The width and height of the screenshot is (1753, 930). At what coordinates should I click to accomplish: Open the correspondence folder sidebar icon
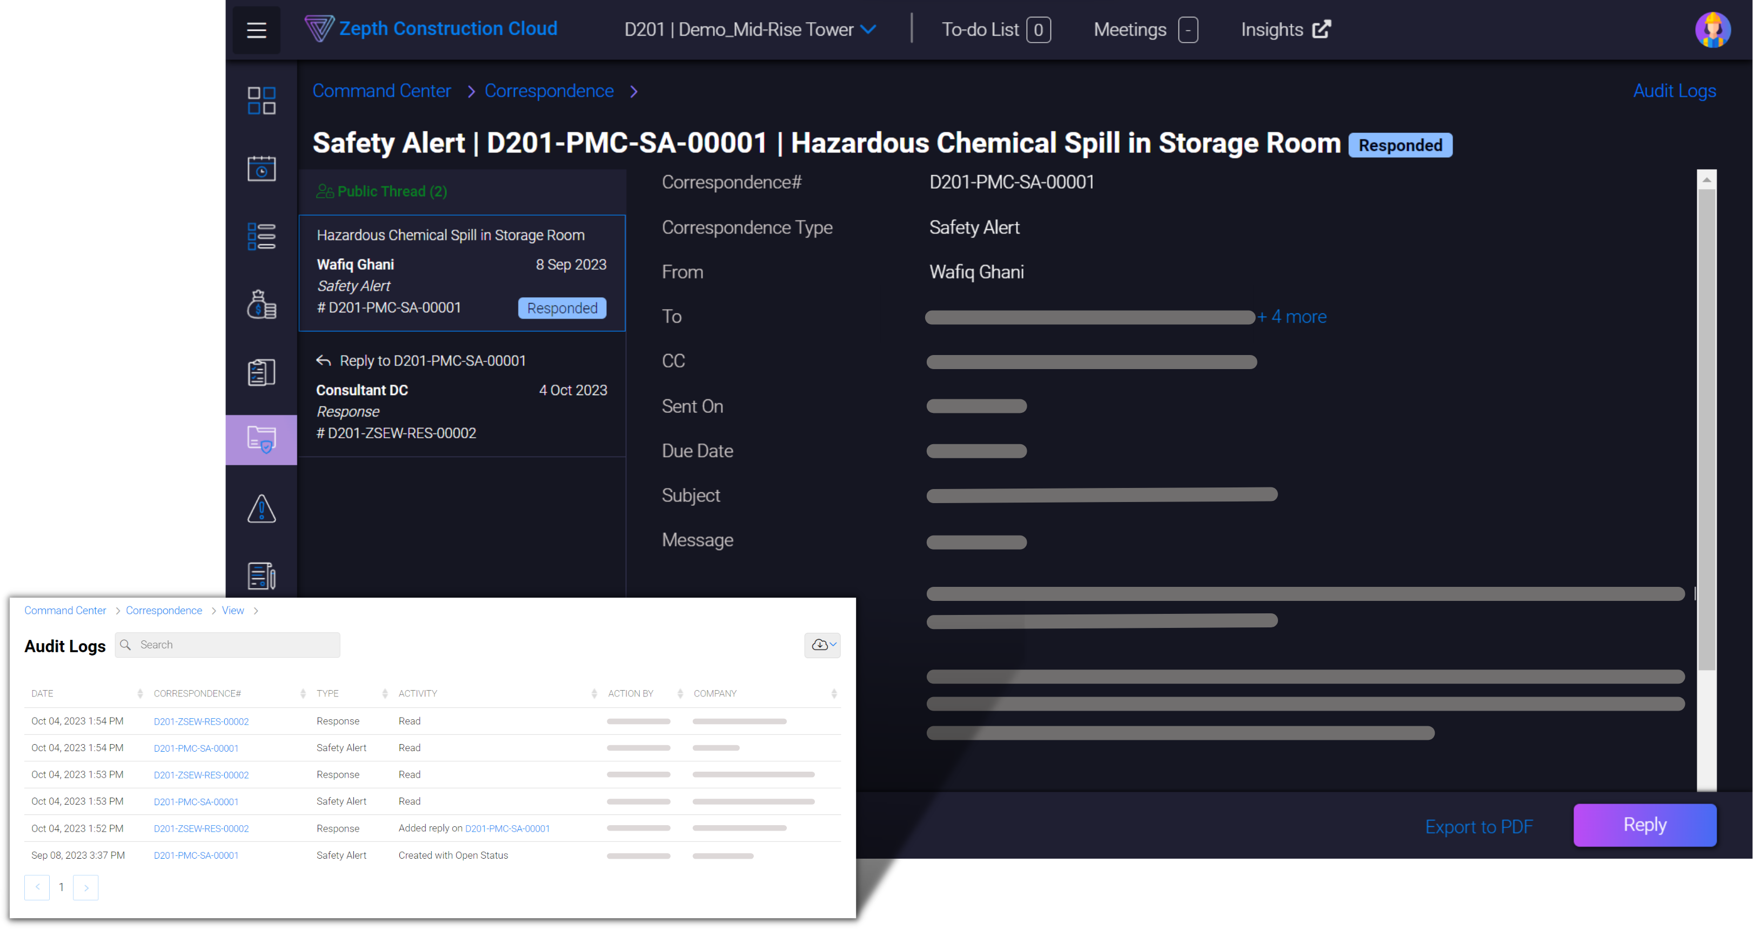point(262,440)
